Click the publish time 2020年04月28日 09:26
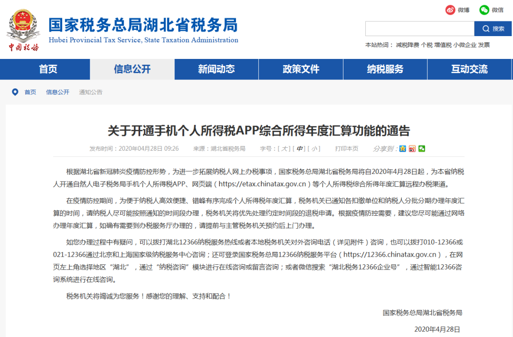This screenshot has width=513, height=337. point(149,149)
